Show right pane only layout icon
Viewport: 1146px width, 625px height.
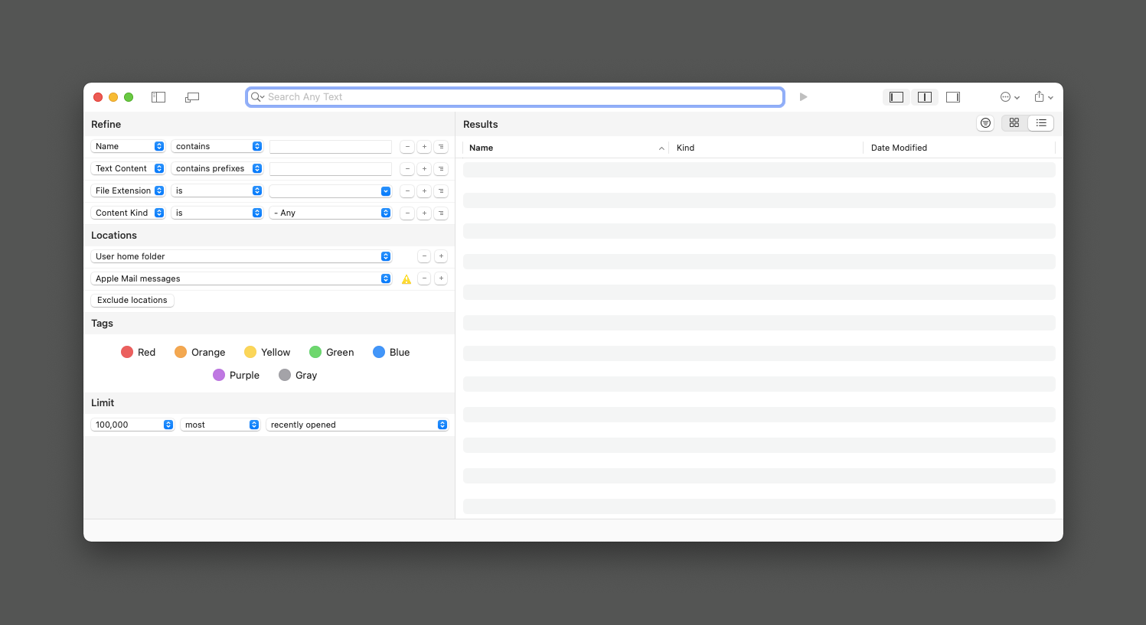[953, 97]
